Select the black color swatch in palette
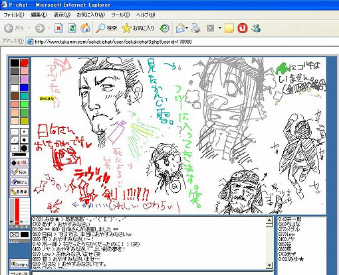 [15, 63]
